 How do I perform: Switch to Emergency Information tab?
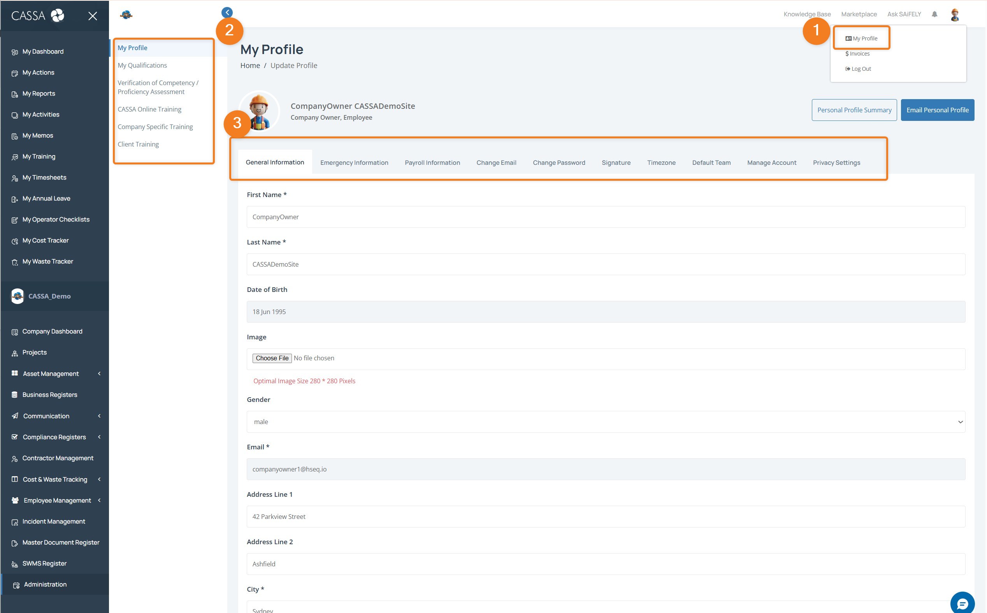click(x=354, y=162)
